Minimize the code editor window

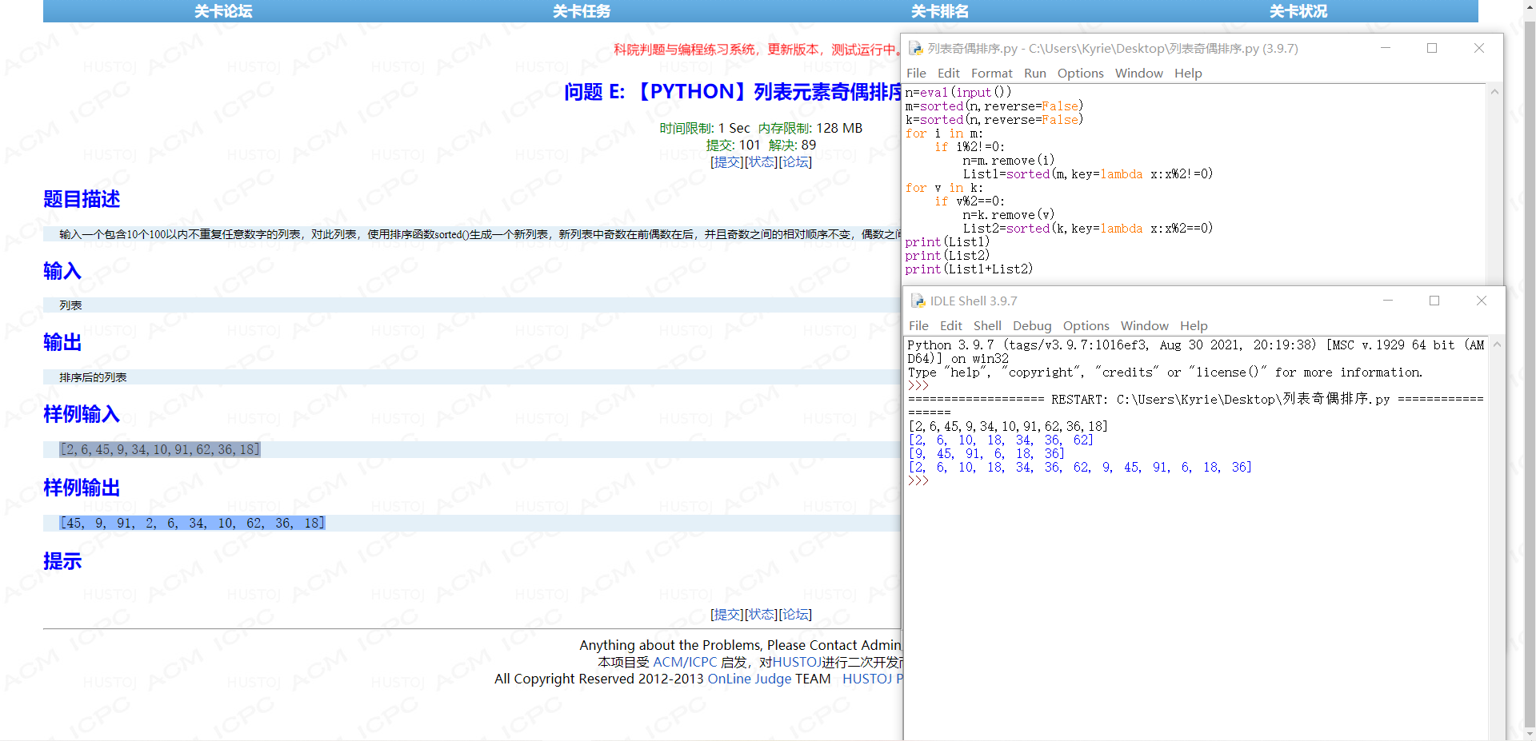pos(1386,48)
